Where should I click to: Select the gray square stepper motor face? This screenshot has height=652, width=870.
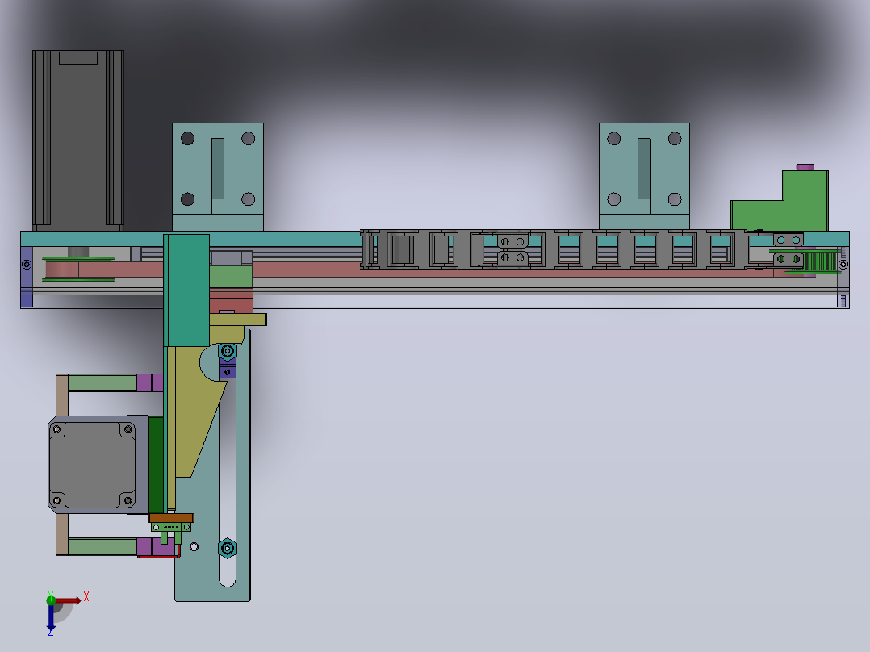point(93,465)
